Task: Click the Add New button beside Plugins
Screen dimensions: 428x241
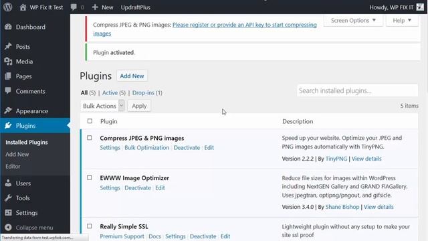Action: click(x=132, y=76)
